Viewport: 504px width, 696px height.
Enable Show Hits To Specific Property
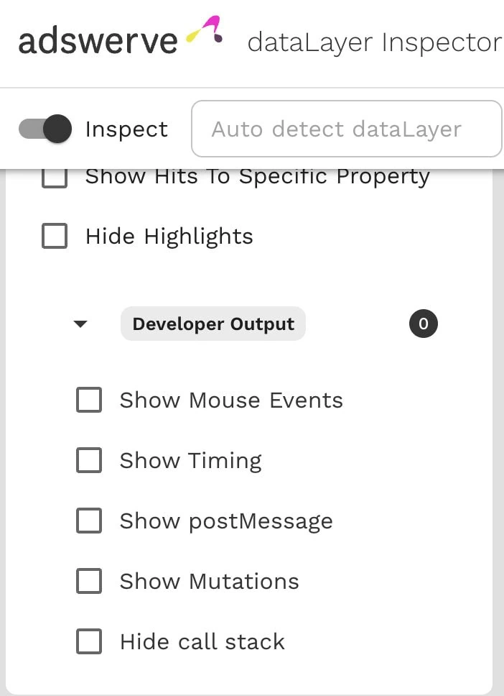[54, 178]
